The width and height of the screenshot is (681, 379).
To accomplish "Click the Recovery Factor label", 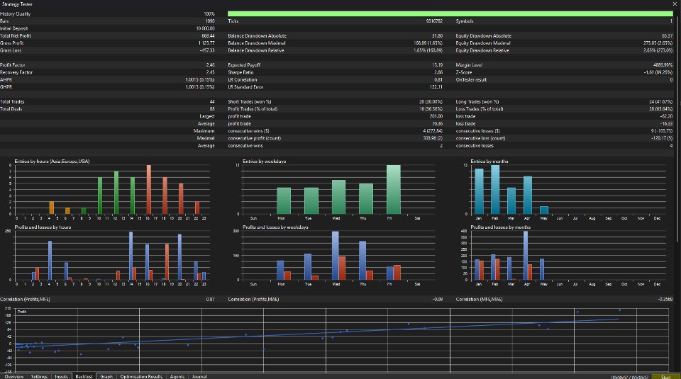I will coord(16,72).
